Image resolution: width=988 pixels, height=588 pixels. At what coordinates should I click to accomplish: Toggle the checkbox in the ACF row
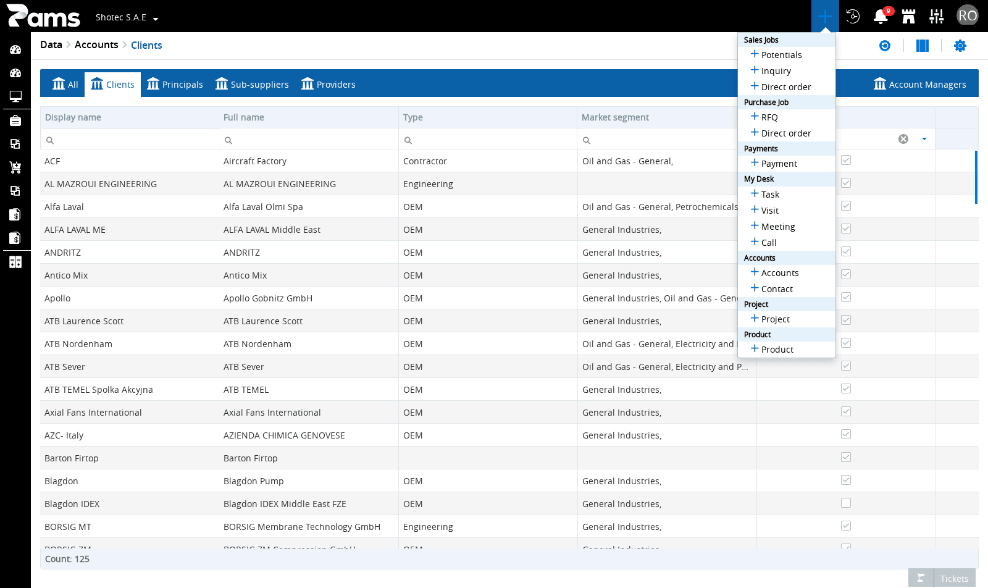[x=846, y=160]
